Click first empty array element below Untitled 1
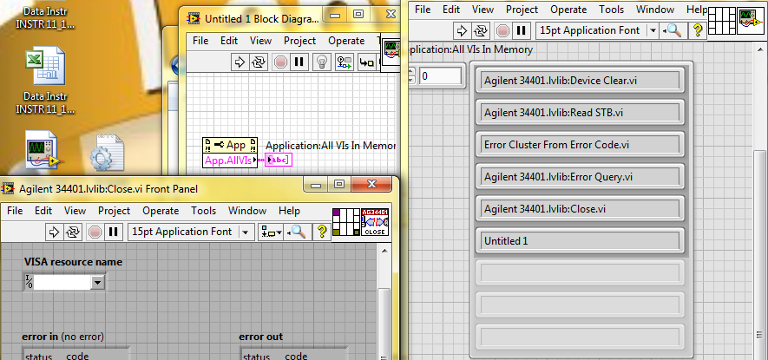Viewport: 768px width, 360px height. tap(580, 273)
